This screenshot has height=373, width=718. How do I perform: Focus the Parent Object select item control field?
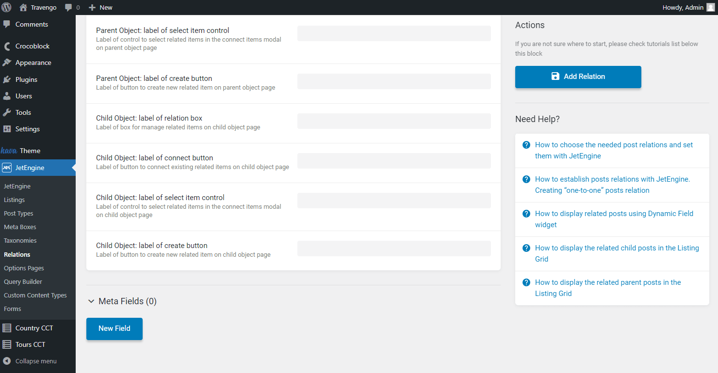394,33
